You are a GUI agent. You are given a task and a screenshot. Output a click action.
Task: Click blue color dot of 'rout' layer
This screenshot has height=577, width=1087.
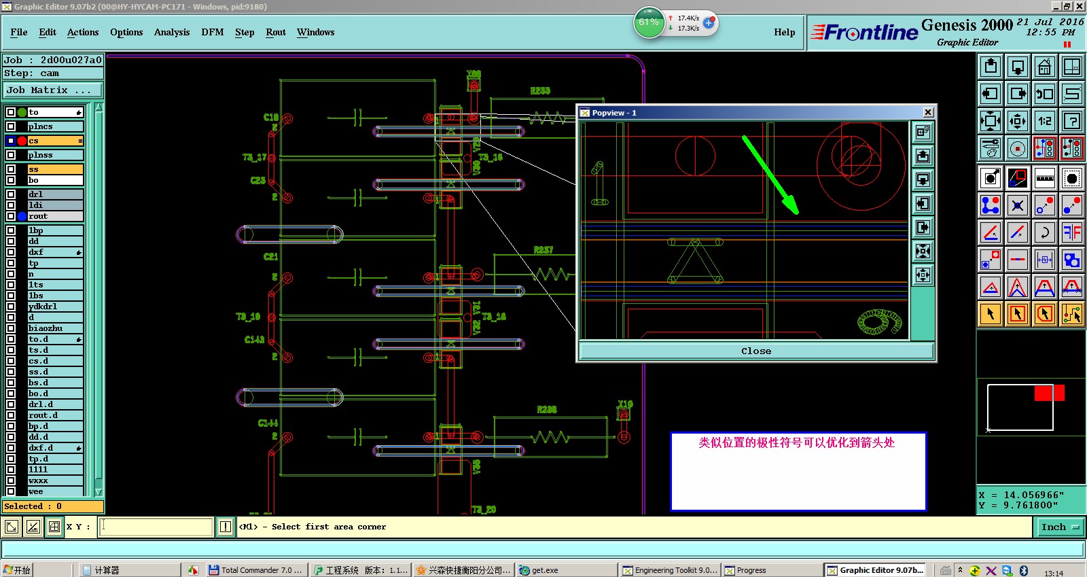point(22,216)
